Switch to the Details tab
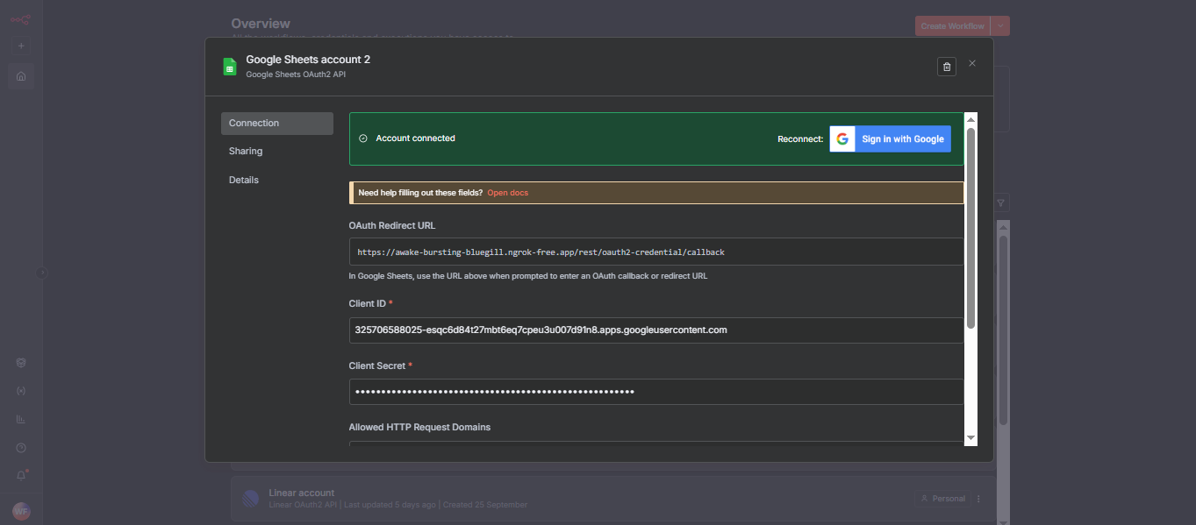This screenshot has width=1196, height=525. [x=243, y=180]
